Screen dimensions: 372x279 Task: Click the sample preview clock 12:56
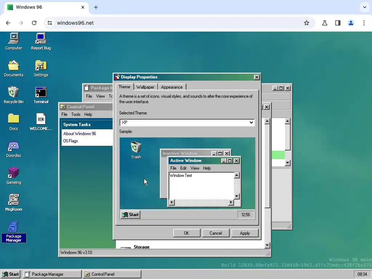tap(246, 215)
